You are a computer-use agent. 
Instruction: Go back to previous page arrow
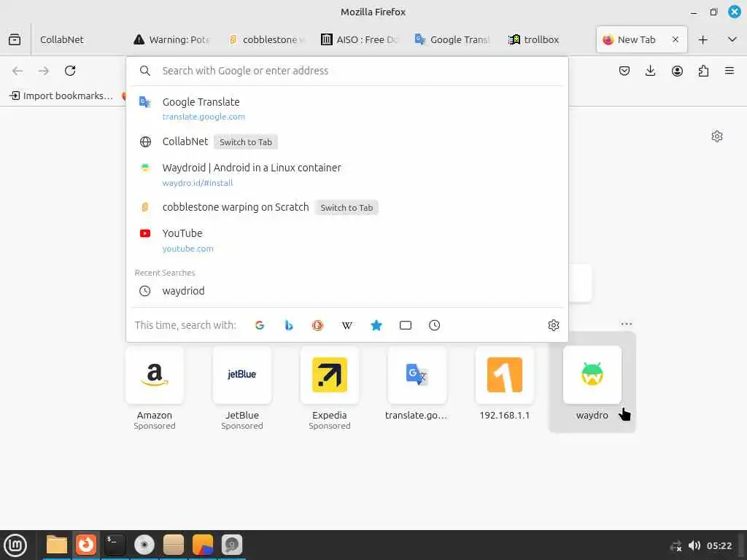pos(18,71)
